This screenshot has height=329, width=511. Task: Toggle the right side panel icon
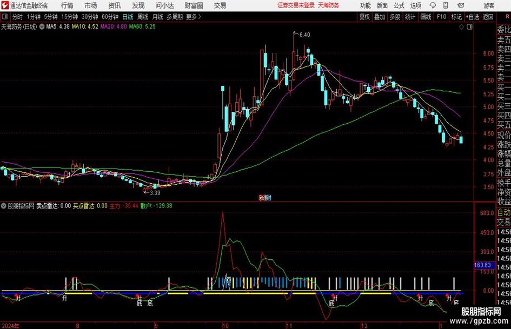click(x=469, y=27)
